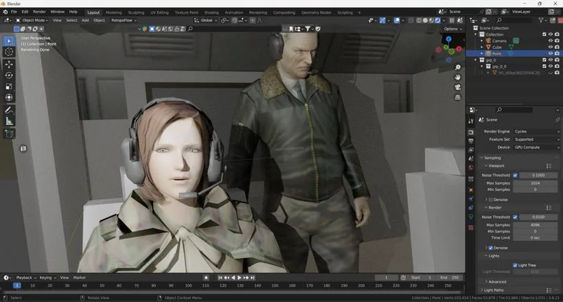
Task: Open the Object properties tab
Action: click(471, 190)
